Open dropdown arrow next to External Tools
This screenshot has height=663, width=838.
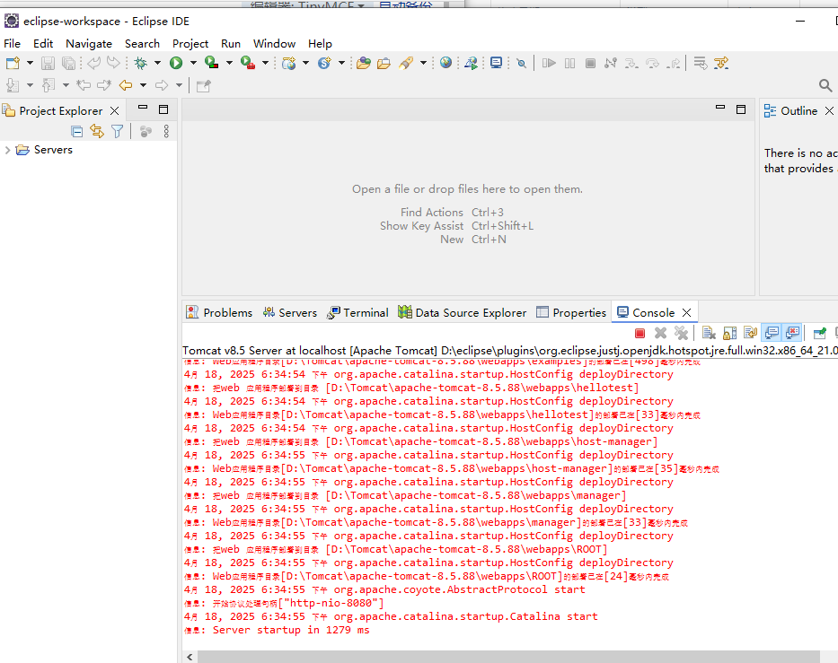[x=265, y=63]
